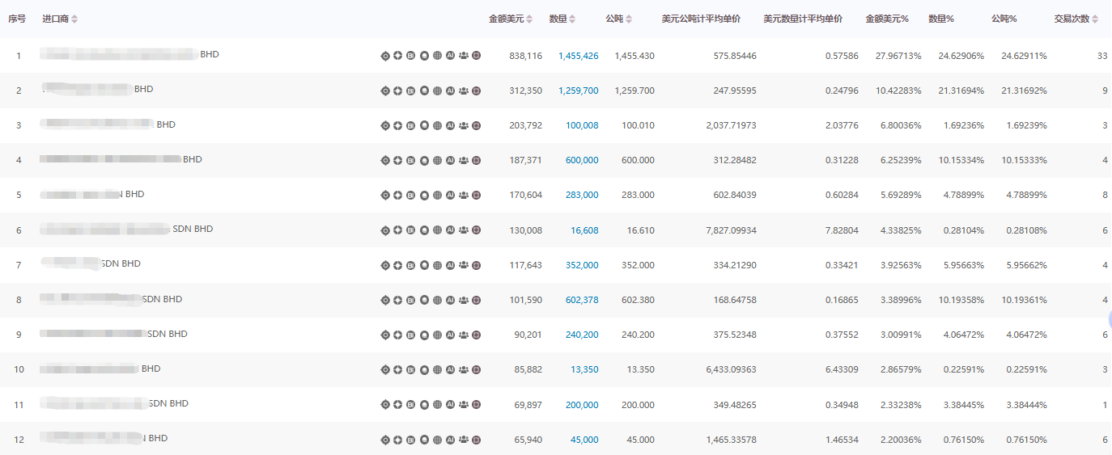Sort by 数量 column arrows
The image size is (1112, 455).
[x=573, y=19]
